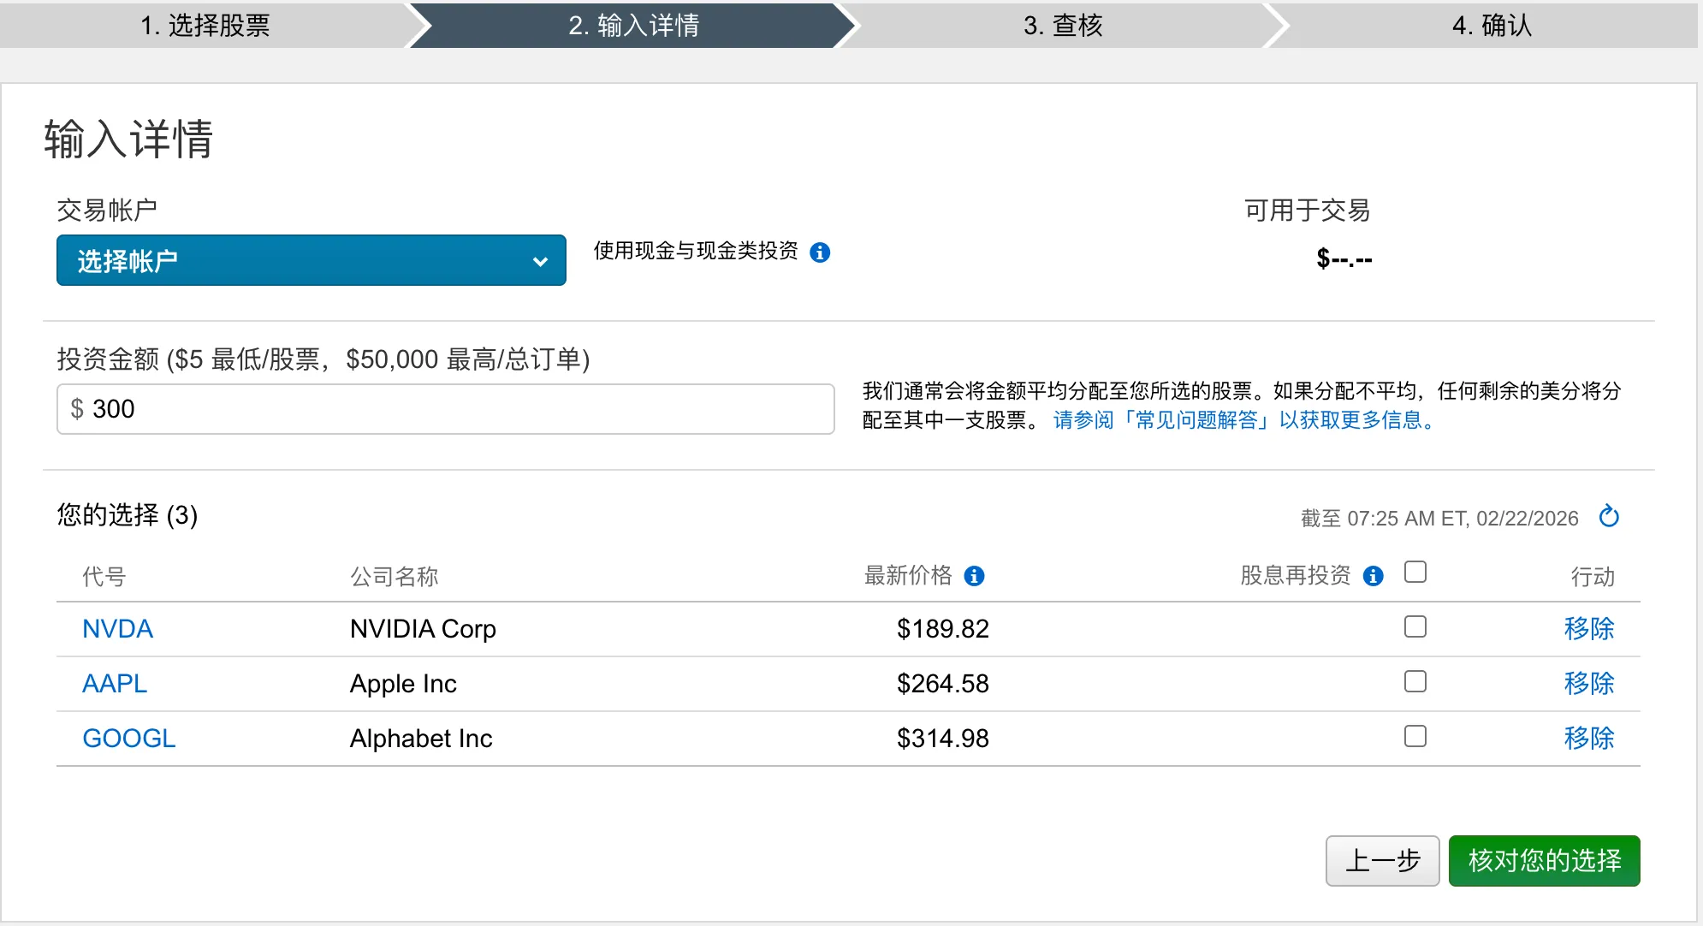Image resolution: width=1703 pixels, height=926 pixels.
Task: Go to step 4 确认
Action: click(1491, 26)
